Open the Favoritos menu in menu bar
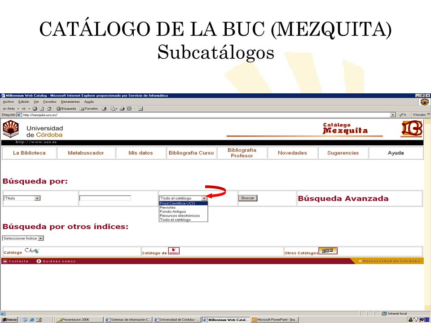The image size is (431, 323). tap(50, 102)
